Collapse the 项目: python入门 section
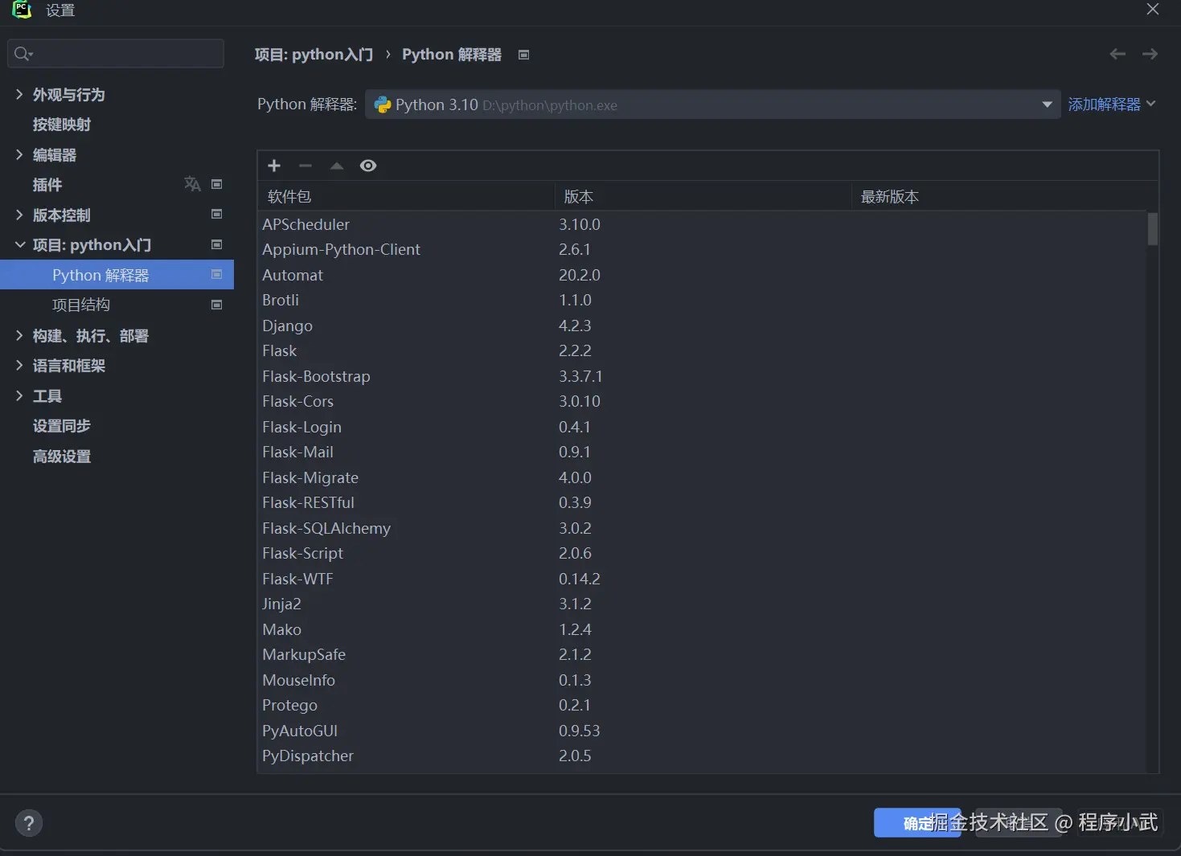Image resolution: width=1181 pixels, height=856 pixels. click(19, 244)
